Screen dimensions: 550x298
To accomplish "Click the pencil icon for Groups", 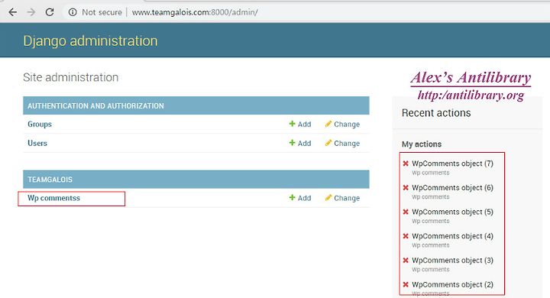I will [328, 124].
